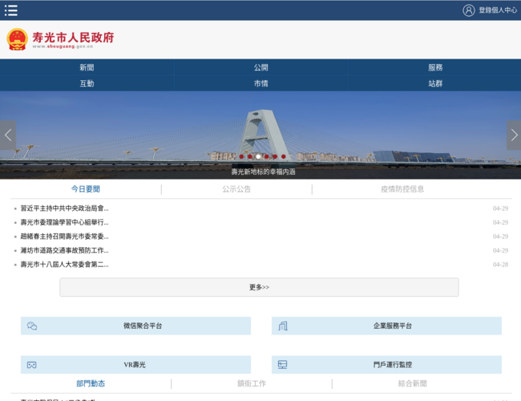521x401 pixels.
Task: Click the portal monitoring screen icon
Action: [x=282, y=365]
